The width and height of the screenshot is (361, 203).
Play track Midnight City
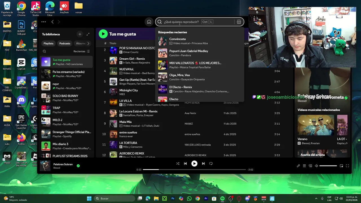(x=128, y=90)
